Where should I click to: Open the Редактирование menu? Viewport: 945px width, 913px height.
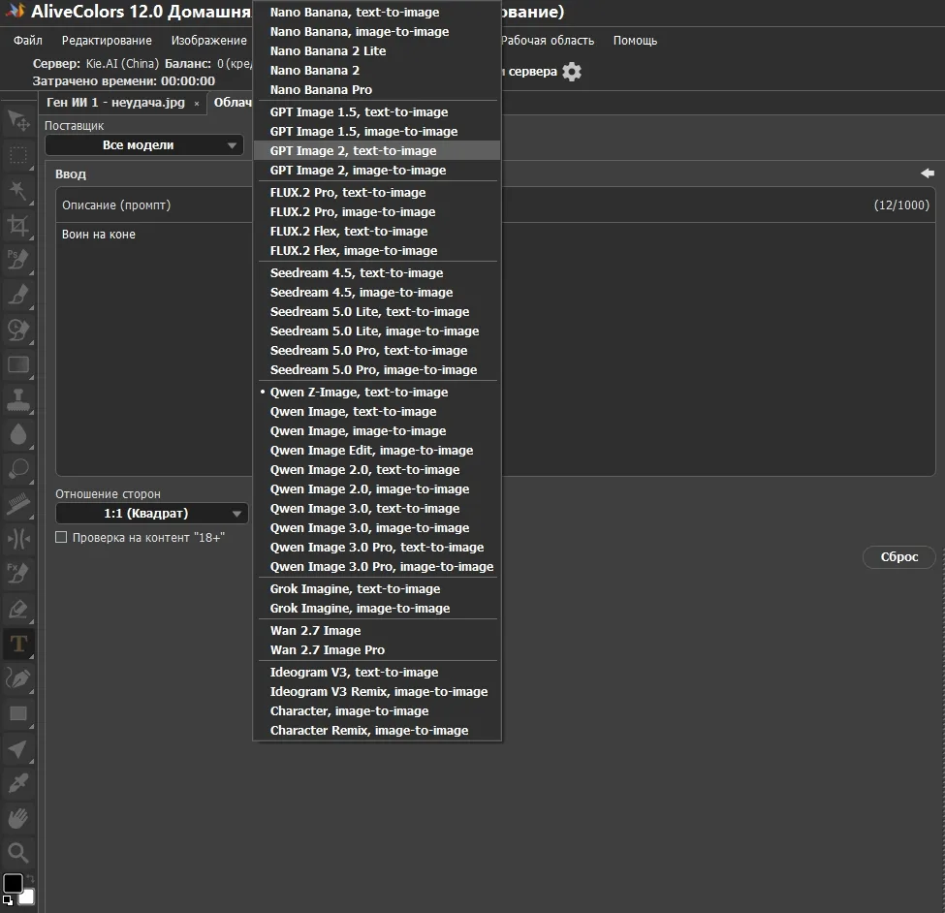point(107,41)
